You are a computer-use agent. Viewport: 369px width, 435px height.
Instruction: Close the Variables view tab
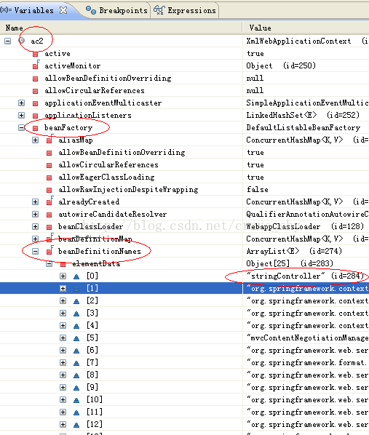63,10
